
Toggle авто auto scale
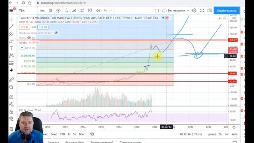click(x=235, y=134)
